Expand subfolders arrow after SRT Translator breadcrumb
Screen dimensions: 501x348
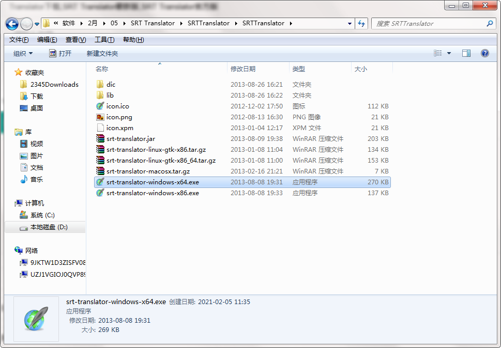pos(181,23)
